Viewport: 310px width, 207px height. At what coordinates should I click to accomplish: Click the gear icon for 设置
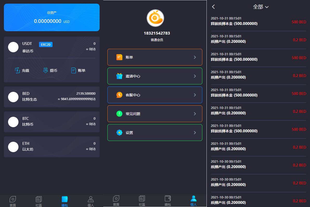point(119,132)
